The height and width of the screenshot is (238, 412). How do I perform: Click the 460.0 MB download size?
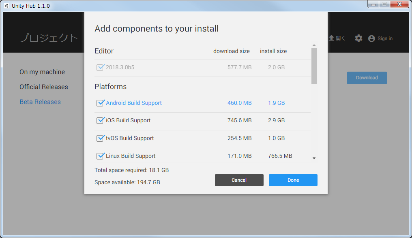(x=240, y=103)
